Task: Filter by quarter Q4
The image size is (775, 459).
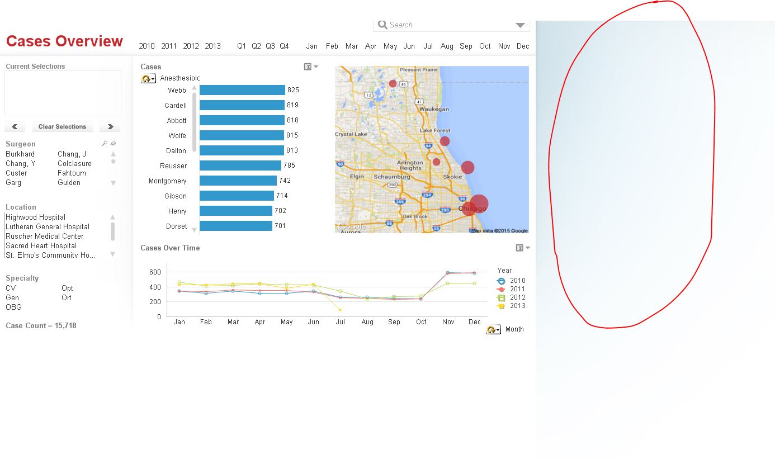Action: [284, 46]
